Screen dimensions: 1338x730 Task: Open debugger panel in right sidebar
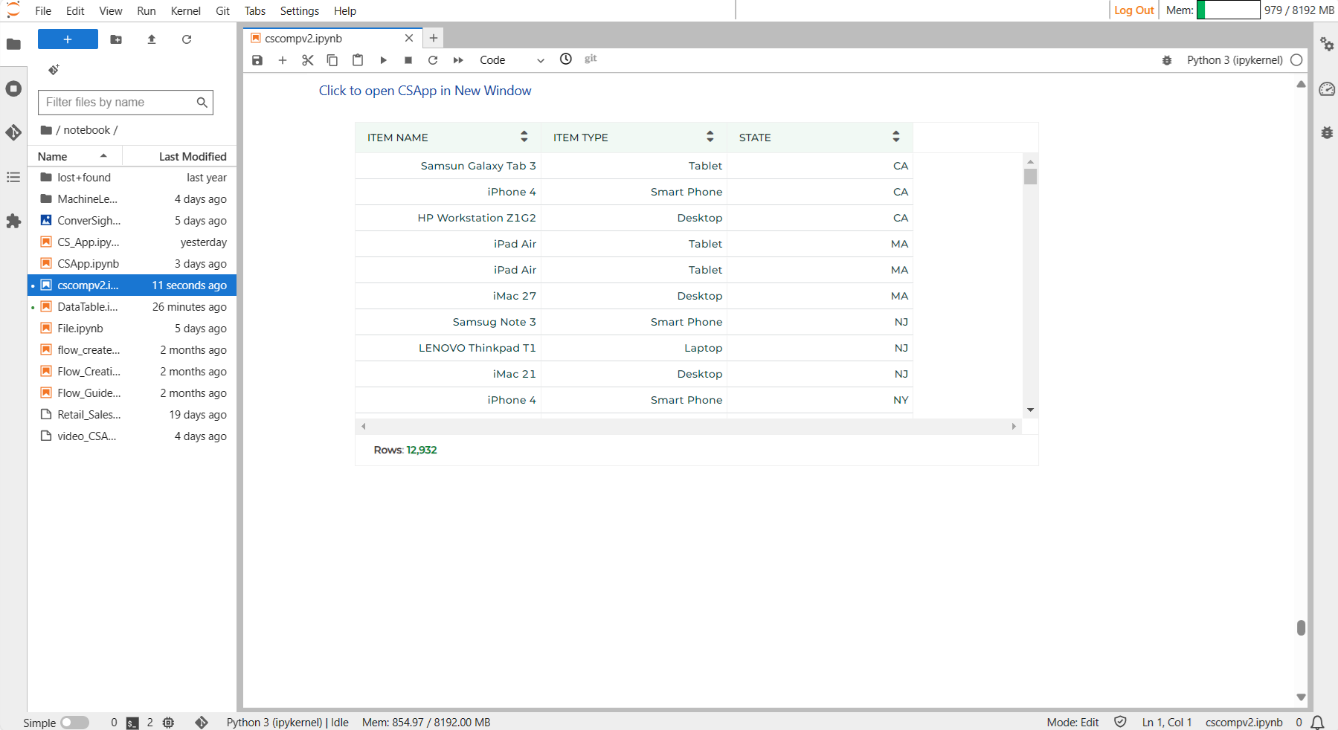coord(1327,132)
